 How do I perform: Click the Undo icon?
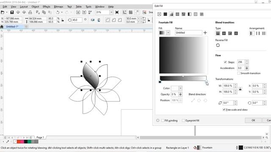(x=58, y=12)
